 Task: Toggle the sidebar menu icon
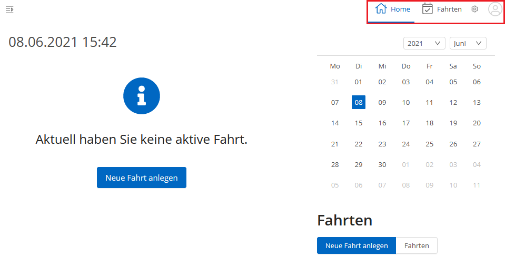[9, 9]
